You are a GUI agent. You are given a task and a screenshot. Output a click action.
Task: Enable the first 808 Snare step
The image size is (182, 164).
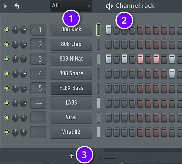[x=109, y=74]
